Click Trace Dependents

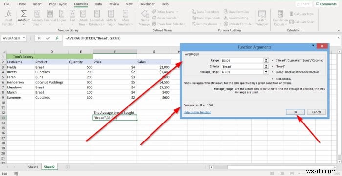point(206,18)
